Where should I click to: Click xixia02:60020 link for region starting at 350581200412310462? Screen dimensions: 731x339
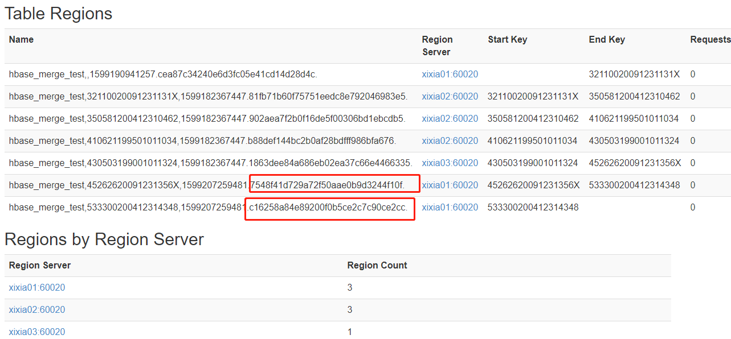(450, 119)
